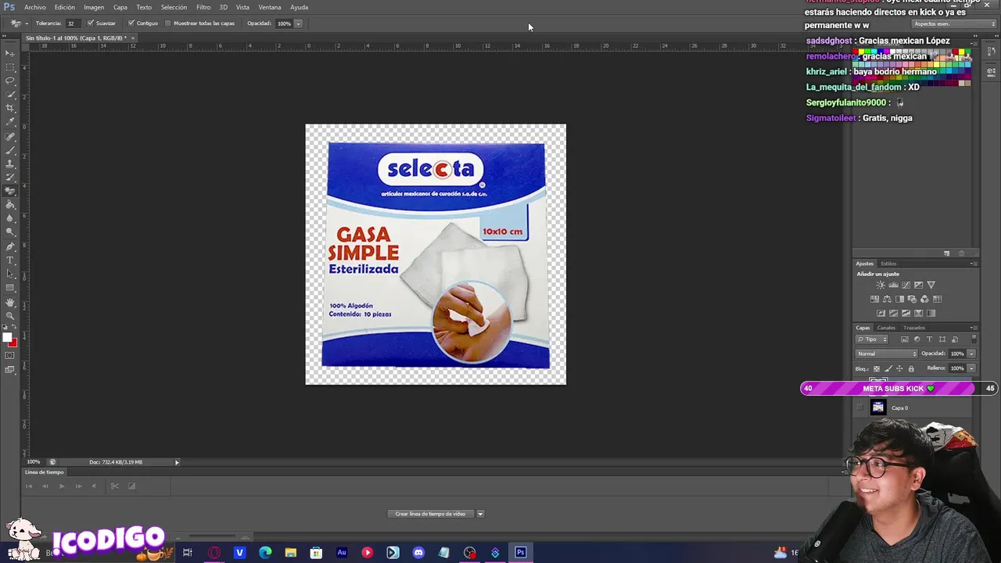Select the Horizontal Type tool
The width and height of the screenshot is (1001, 563).
(10, 260)
